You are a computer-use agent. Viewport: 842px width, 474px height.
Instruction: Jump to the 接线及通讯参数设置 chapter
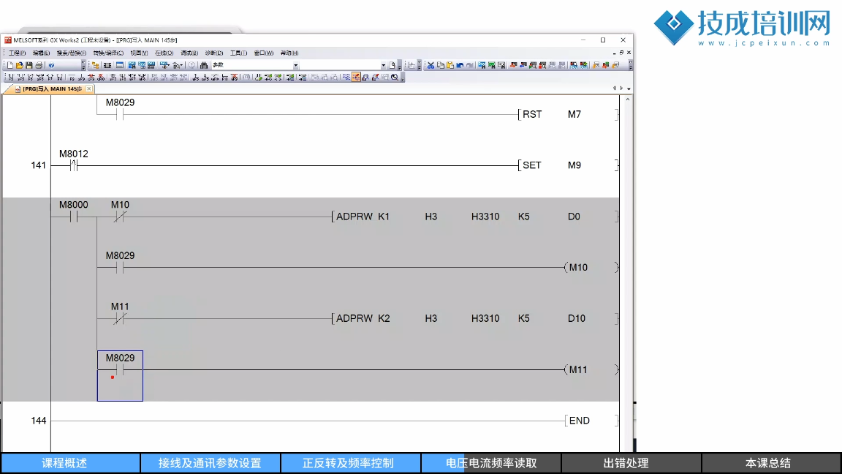210,463
